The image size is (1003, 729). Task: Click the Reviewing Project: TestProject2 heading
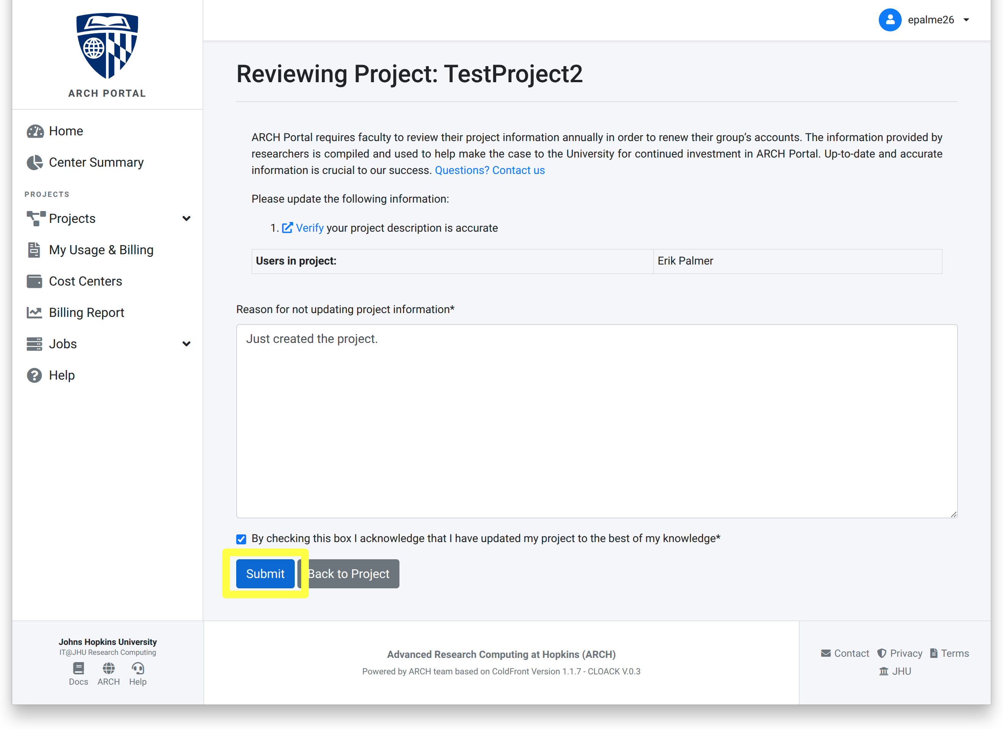pyautogui.click(x=409, y=74)
